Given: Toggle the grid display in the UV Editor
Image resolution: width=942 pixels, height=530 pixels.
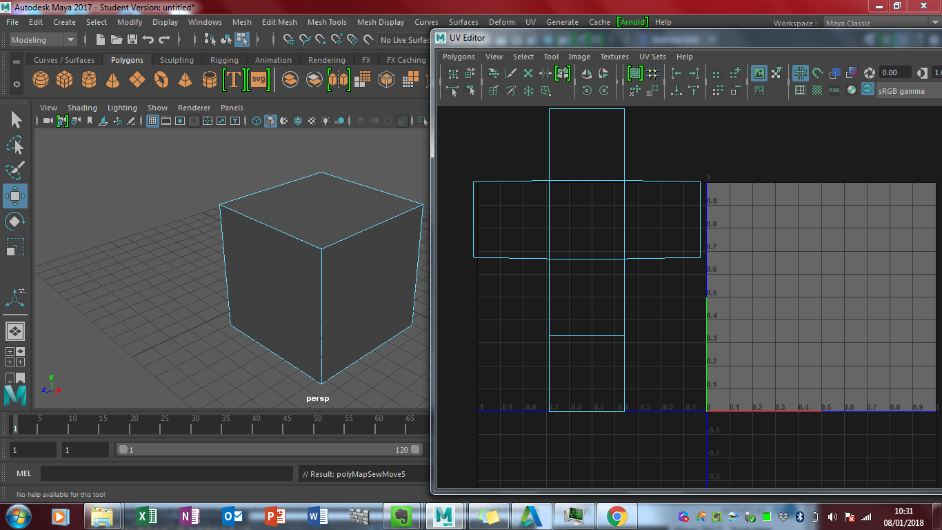Looking at the screenshot, I should (x=801, y=72).
